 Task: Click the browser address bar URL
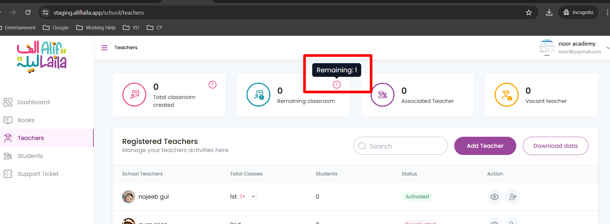pos(99,13)
